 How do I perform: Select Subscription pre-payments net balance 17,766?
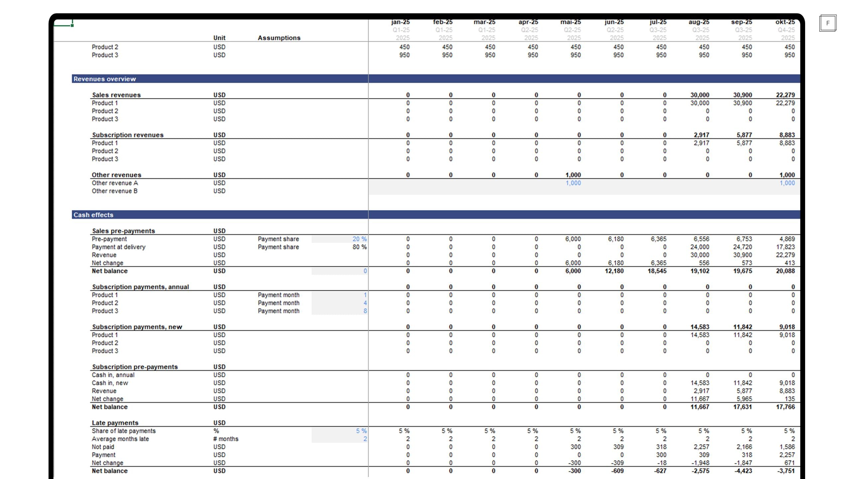click(x=786, y=407)
